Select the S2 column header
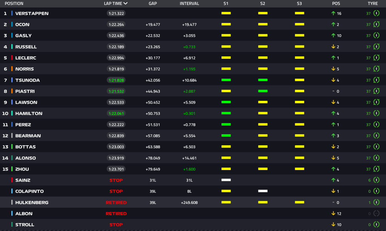 pos(263,3)
